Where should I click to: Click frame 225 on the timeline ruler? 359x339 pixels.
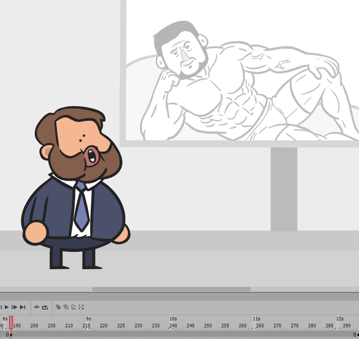click(x=121, y=326)
